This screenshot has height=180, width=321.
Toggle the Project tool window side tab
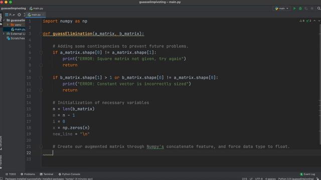tap(1, 19)
